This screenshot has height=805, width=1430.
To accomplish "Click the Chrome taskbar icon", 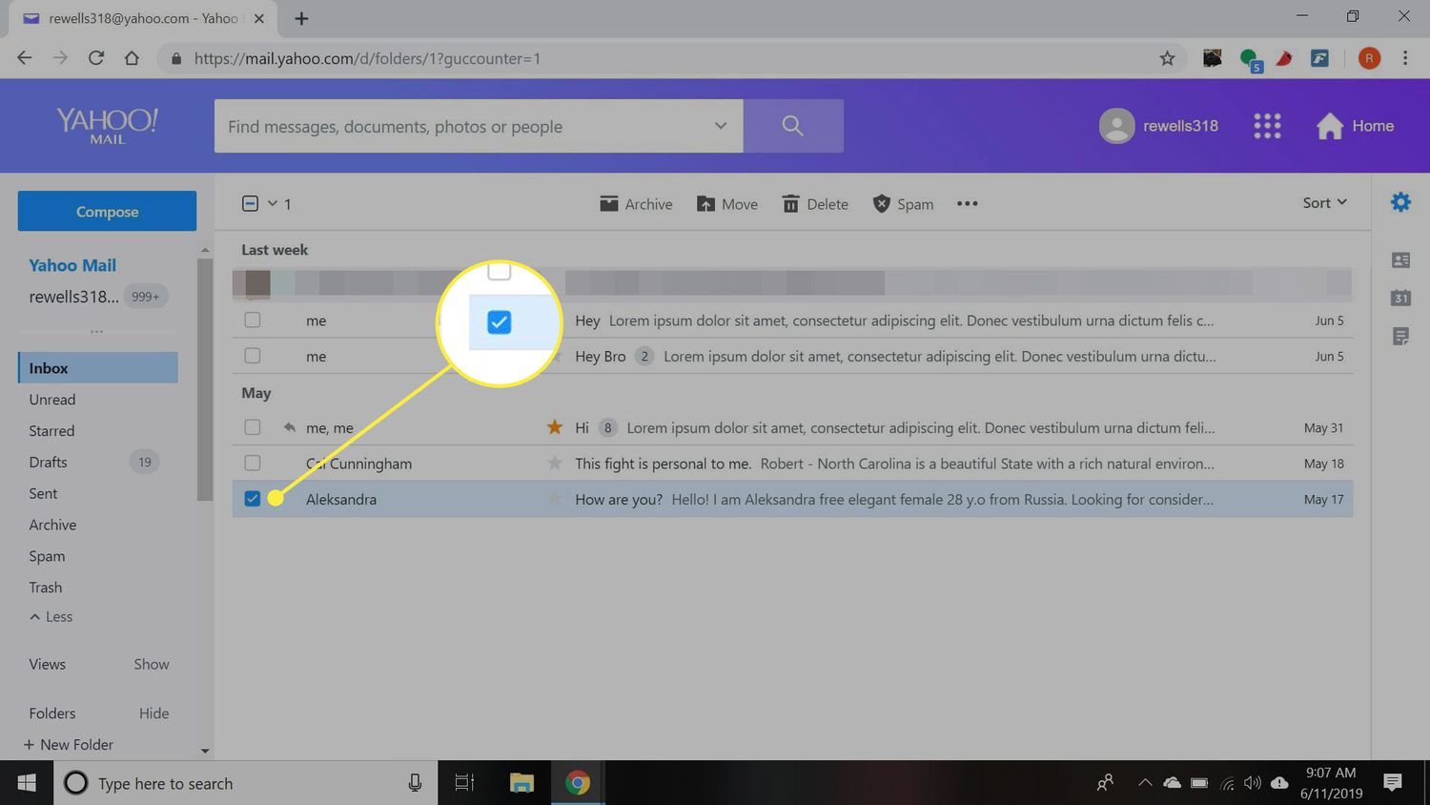I will click(577, 783).
